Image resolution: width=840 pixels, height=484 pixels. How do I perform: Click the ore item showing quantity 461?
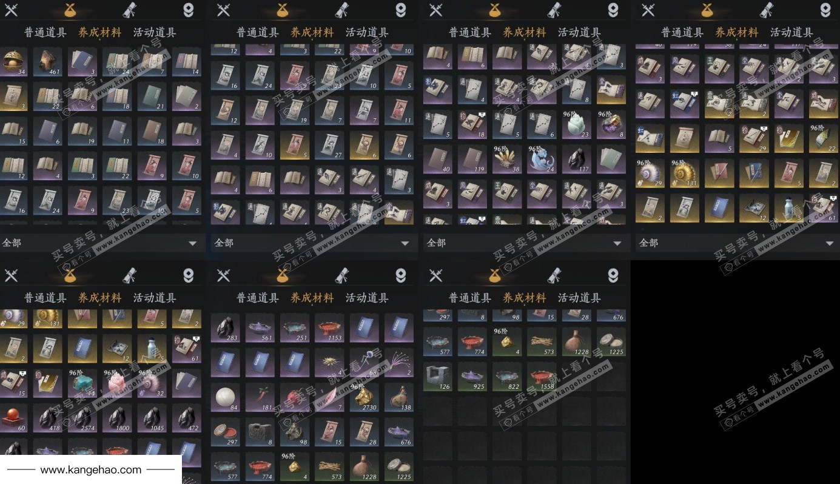coord(48,62)
